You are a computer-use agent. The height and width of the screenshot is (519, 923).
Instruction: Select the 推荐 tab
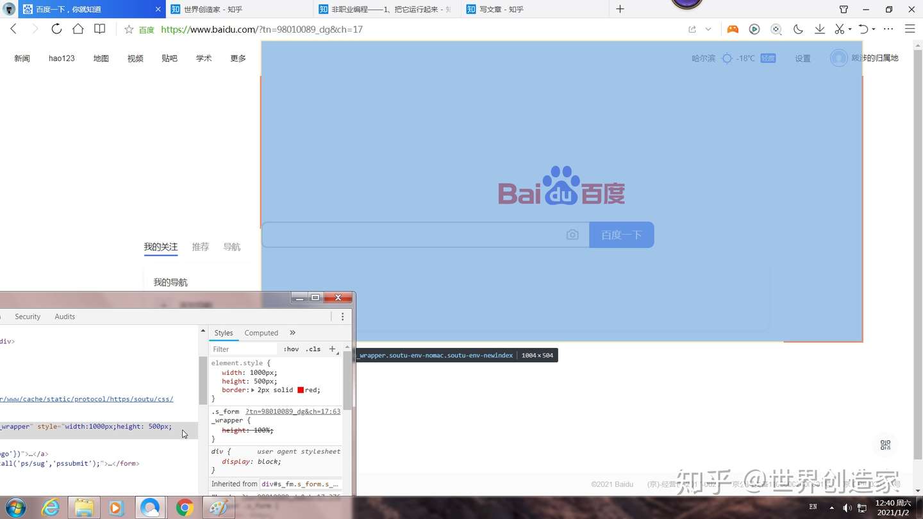[201, 247]
